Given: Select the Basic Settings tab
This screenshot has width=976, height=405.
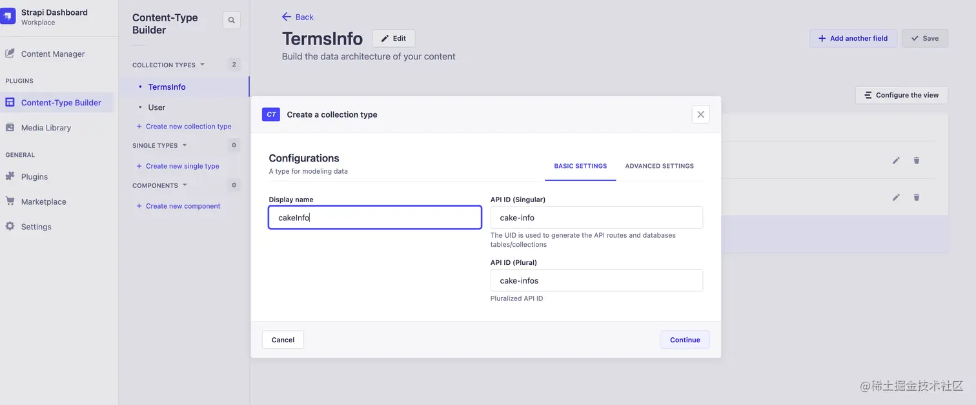Looking at the screenshot, I should click(580, 166).
